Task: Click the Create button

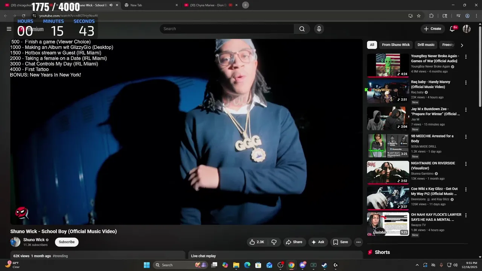Action: [x=432, y=29]
